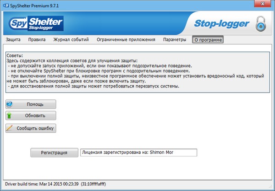Select the Ограниченные приложения tab
Screen dimensions: 275x191
126,40
